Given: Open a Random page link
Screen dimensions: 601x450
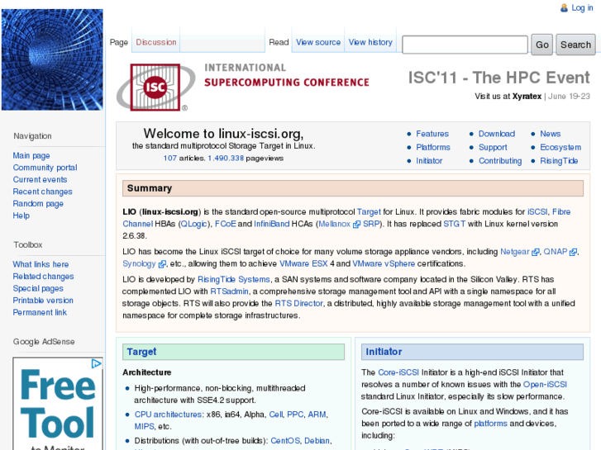Looking at the screenshot, I should coord(38,203).
